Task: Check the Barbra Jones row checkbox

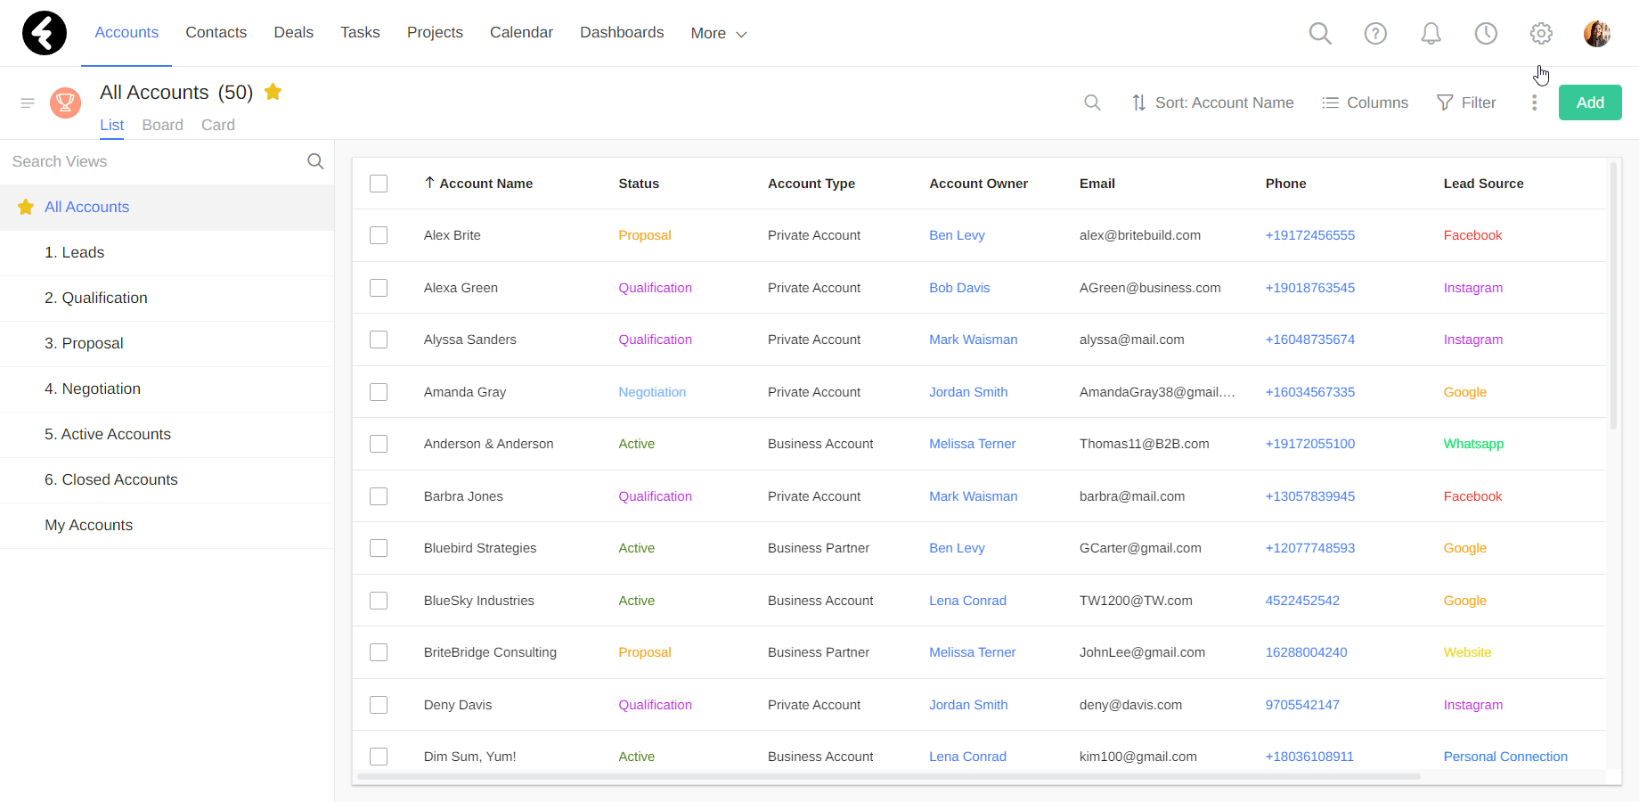Action: tap(379, 496)
